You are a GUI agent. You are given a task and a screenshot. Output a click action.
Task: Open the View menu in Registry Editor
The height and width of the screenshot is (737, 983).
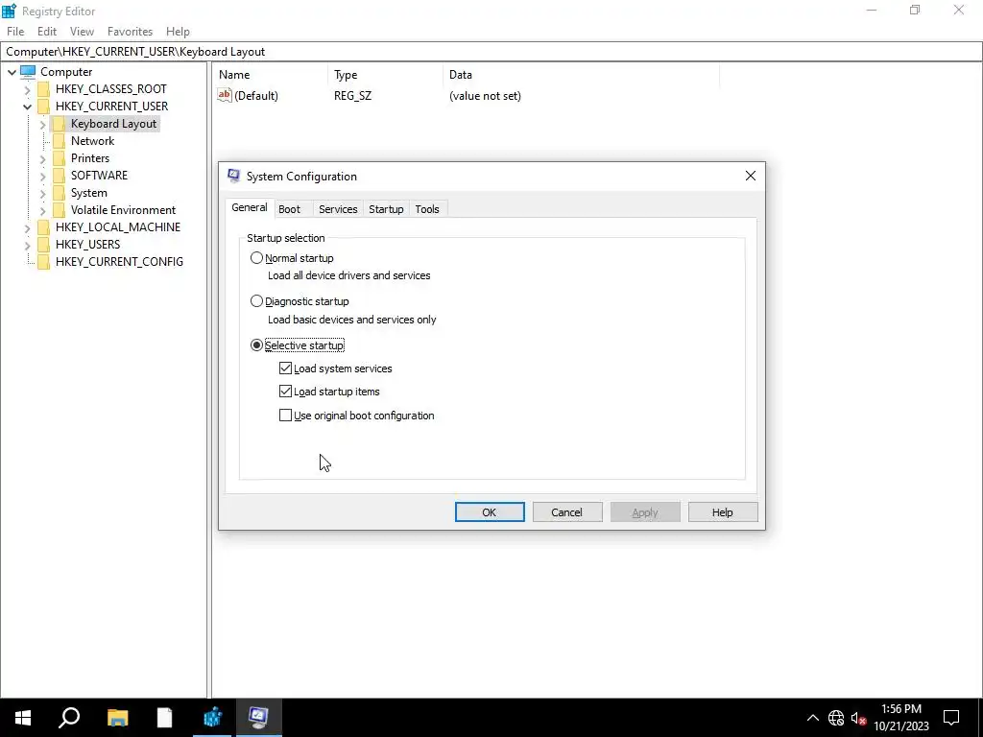click(82, 32)
